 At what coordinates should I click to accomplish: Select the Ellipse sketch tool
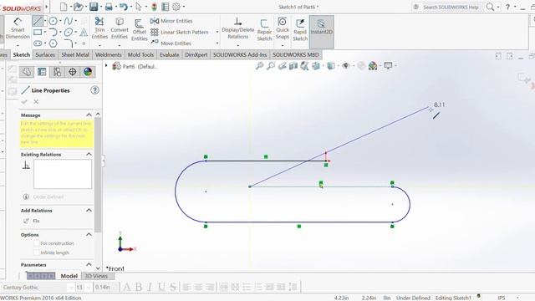coord(69,32)
